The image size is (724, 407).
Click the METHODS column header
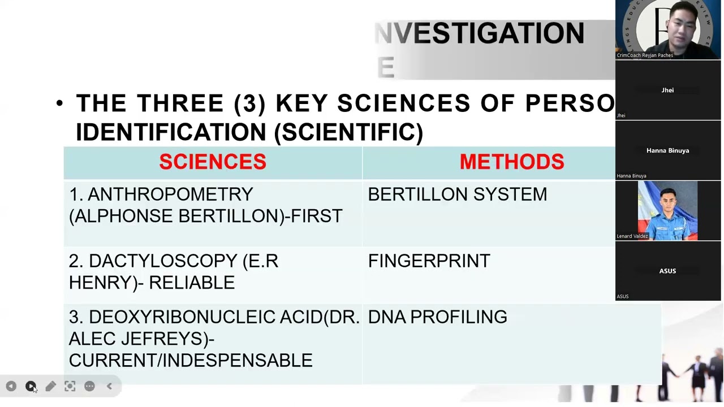[511, 162]
